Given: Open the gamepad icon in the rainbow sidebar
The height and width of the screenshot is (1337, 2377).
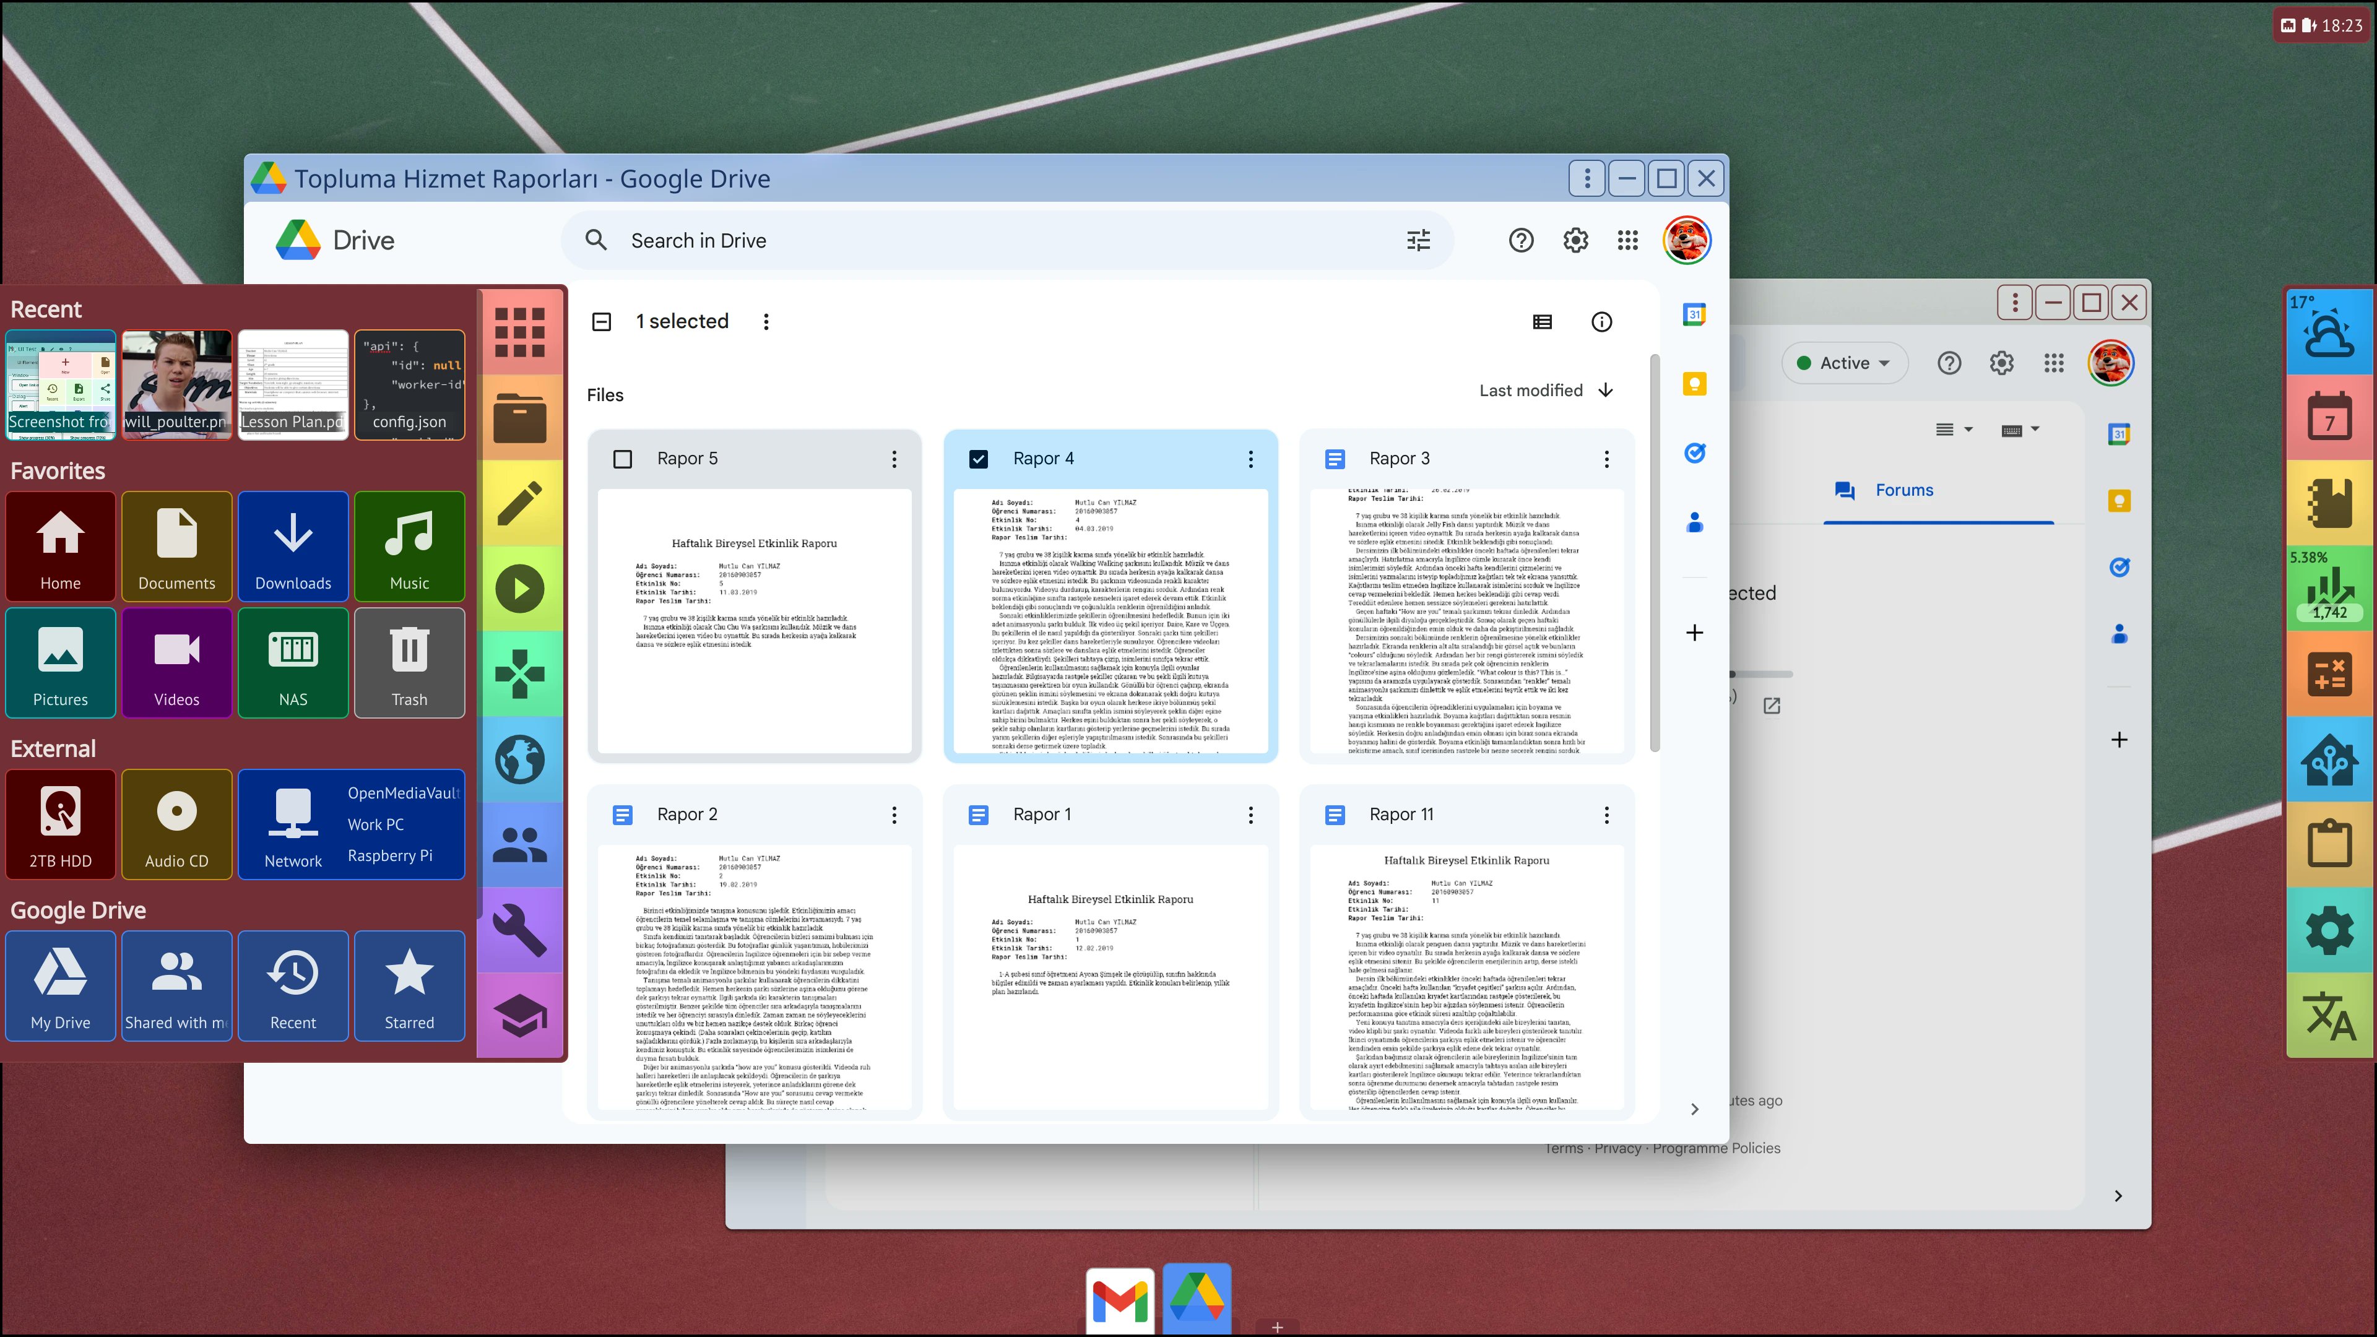Looking at the screenshot, I should coord(521,673).
